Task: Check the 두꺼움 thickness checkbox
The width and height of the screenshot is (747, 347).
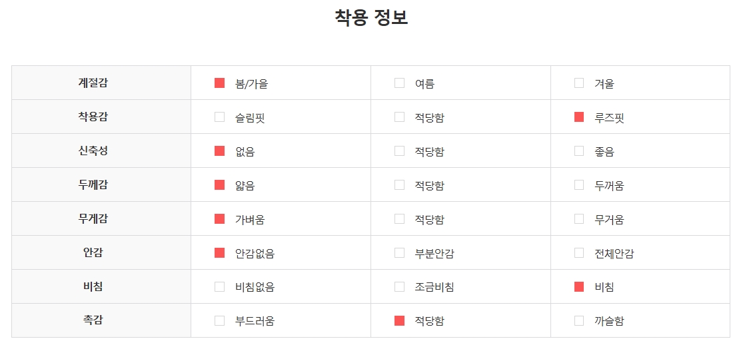Action: pyautogui.click(x=579, y=184)
